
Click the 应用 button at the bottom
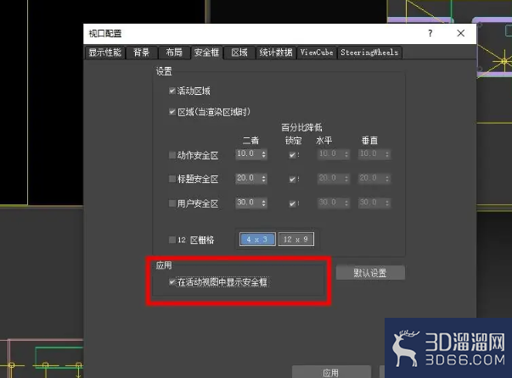point(331,372)
